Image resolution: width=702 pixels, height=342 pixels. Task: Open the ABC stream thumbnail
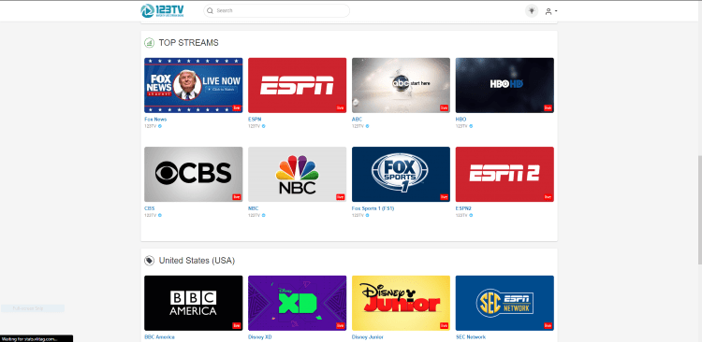(402, 85)
